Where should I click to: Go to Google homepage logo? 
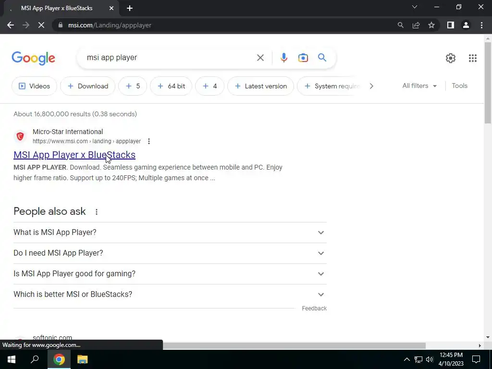click(x=34, y=58)
